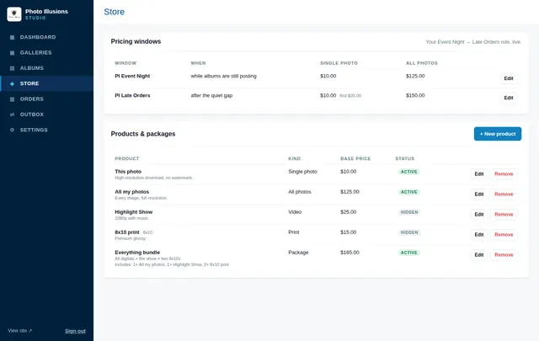Click the ACTIVE badge for This photo

pos(408,172)
